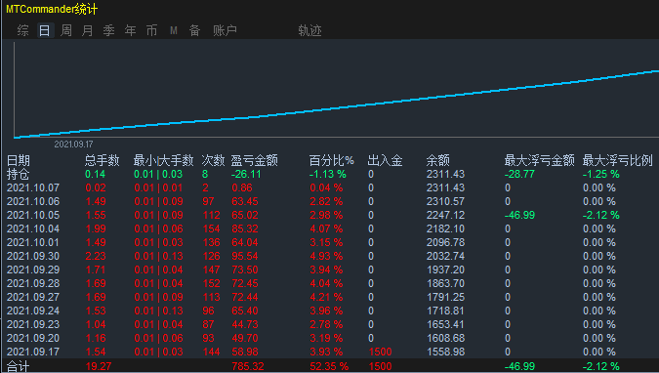659x373 pixels.
Task: Select the 2021.10.07 date row
Action: 330,188
